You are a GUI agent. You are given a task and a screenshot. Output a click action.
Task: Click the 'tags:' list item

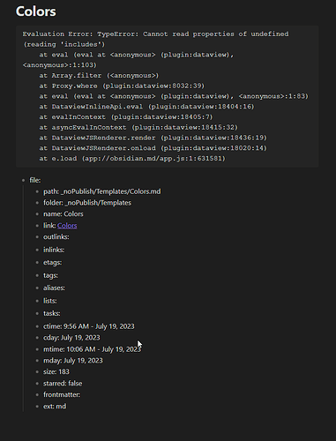click(x=50, y=275)
